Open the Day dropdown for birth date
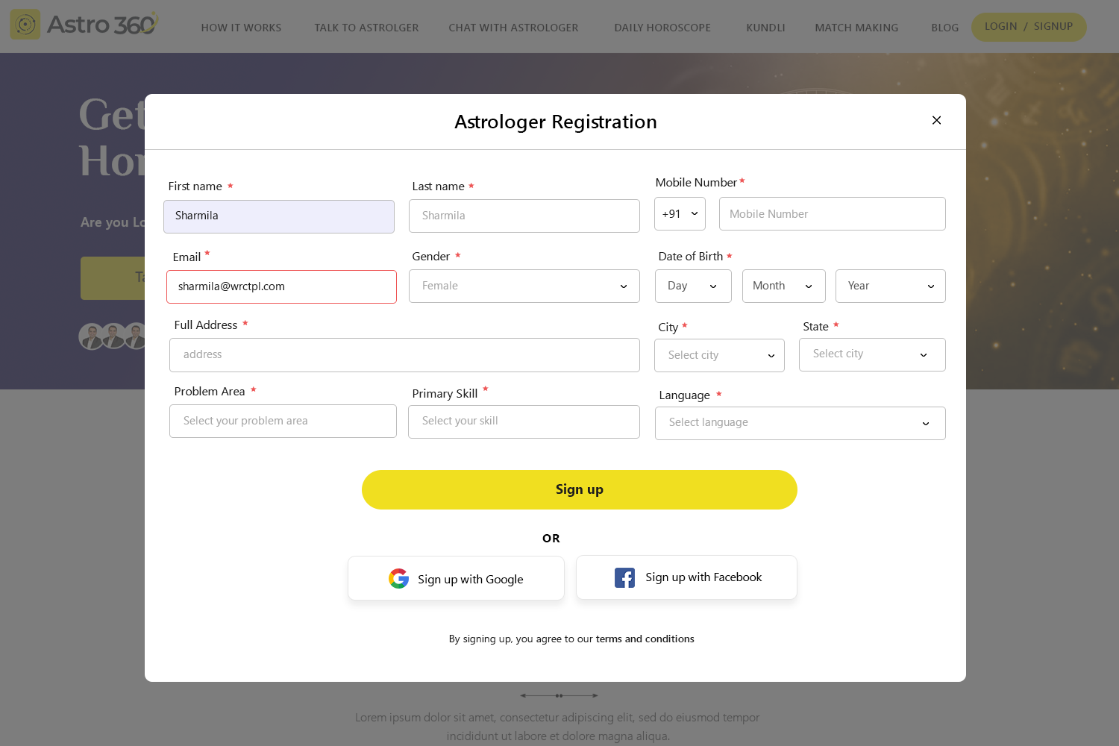The height and width of the screenshot is (746, 1119). point(692,286)
